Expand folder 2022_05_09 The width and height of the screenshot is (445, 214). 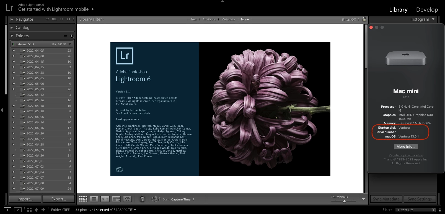pos(14,89)
